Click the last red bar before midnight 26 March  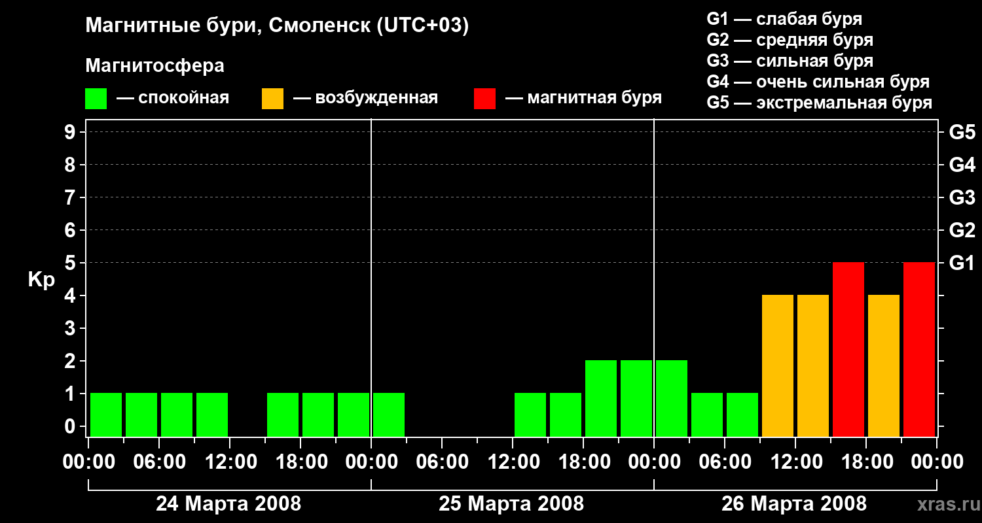pos(919,349)
